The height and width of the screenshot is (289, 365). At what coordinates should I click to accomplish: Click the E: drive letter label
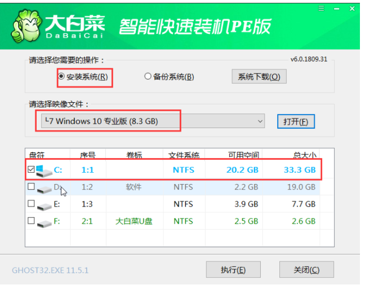click(57, 204)
